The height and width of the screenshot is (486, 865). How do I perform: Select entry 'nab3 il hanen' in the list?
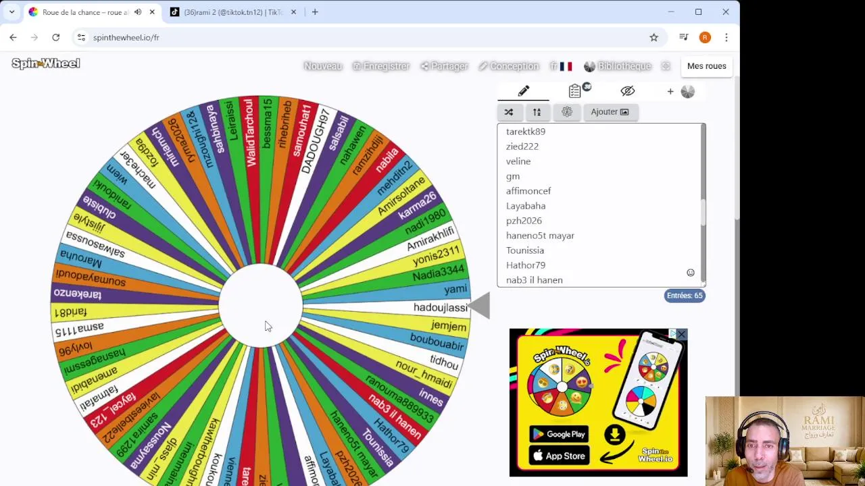534,280
